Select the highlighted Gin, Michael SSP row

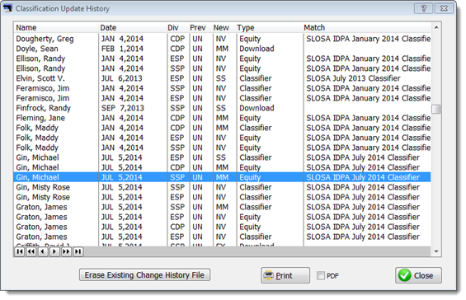pos(223,177)
